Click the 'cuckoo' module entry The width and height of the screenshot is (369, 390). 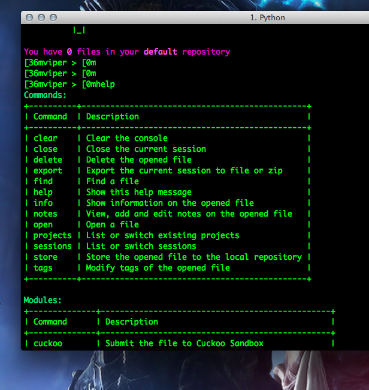[x=48, y=343]
